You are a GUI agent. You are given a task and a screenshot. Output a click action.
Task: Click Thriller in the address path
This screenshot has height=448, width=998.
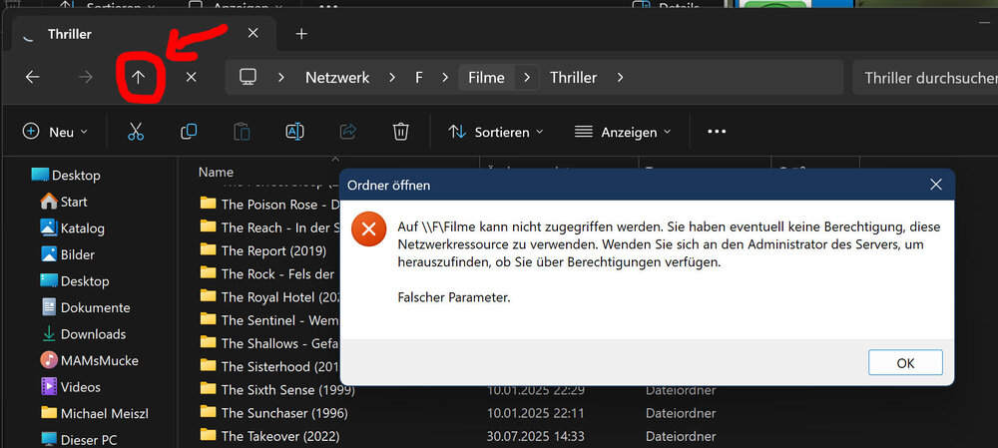[574, 78]
